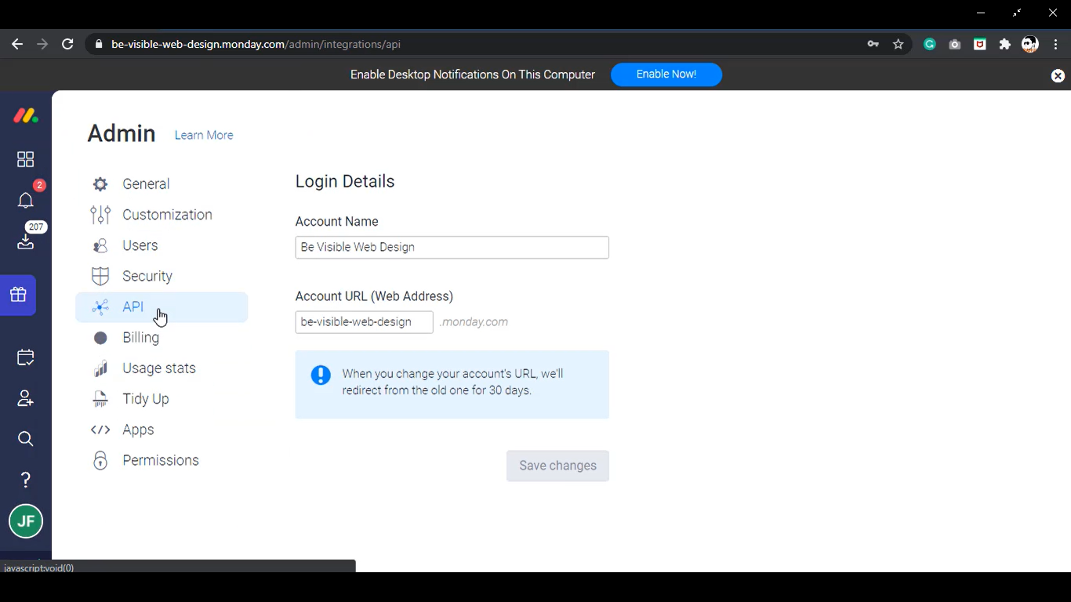Image resolution: width=1071 pixels, height=602 pixels.
Task: Open the workspaces grid icon
Action: [25, 159]
